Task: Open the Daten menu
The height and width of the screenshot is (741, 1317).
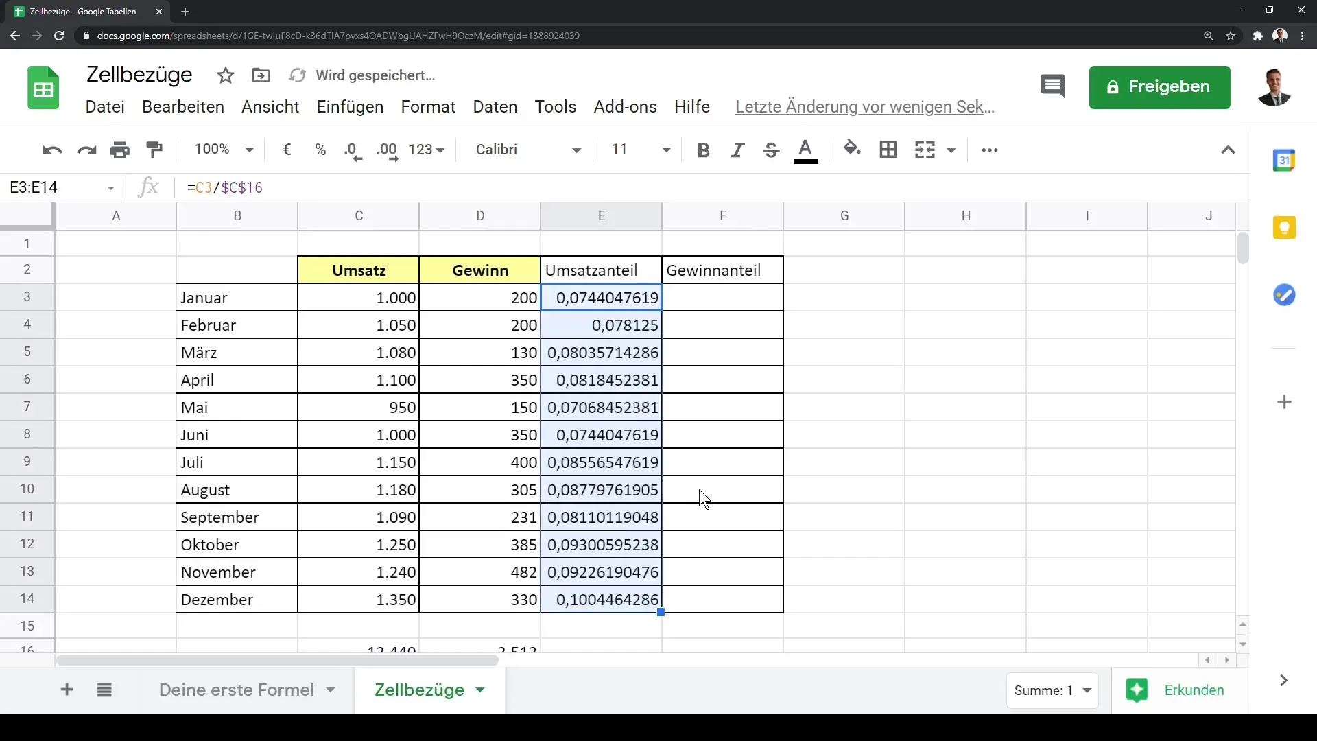Action: pyautogui.click(x=495, y=107)
